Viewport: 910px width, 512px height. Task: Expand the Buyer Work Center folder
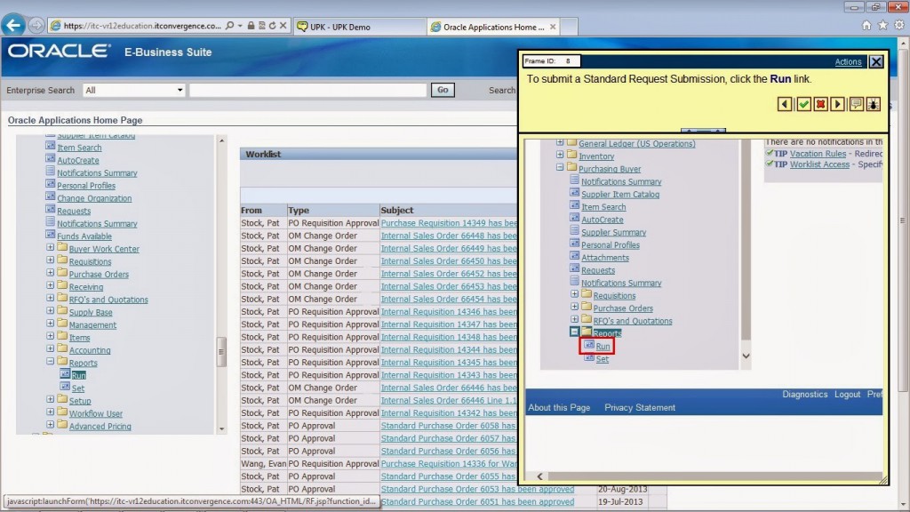coord(51,248)
